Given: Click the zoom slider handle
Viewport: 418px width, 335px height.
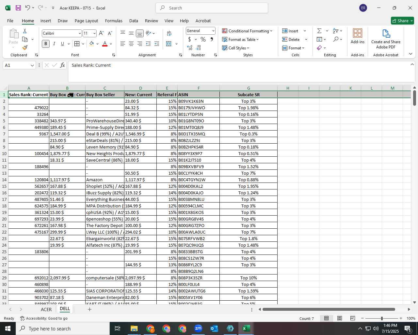Looking at the screenshot, I should tap(381, 318).
